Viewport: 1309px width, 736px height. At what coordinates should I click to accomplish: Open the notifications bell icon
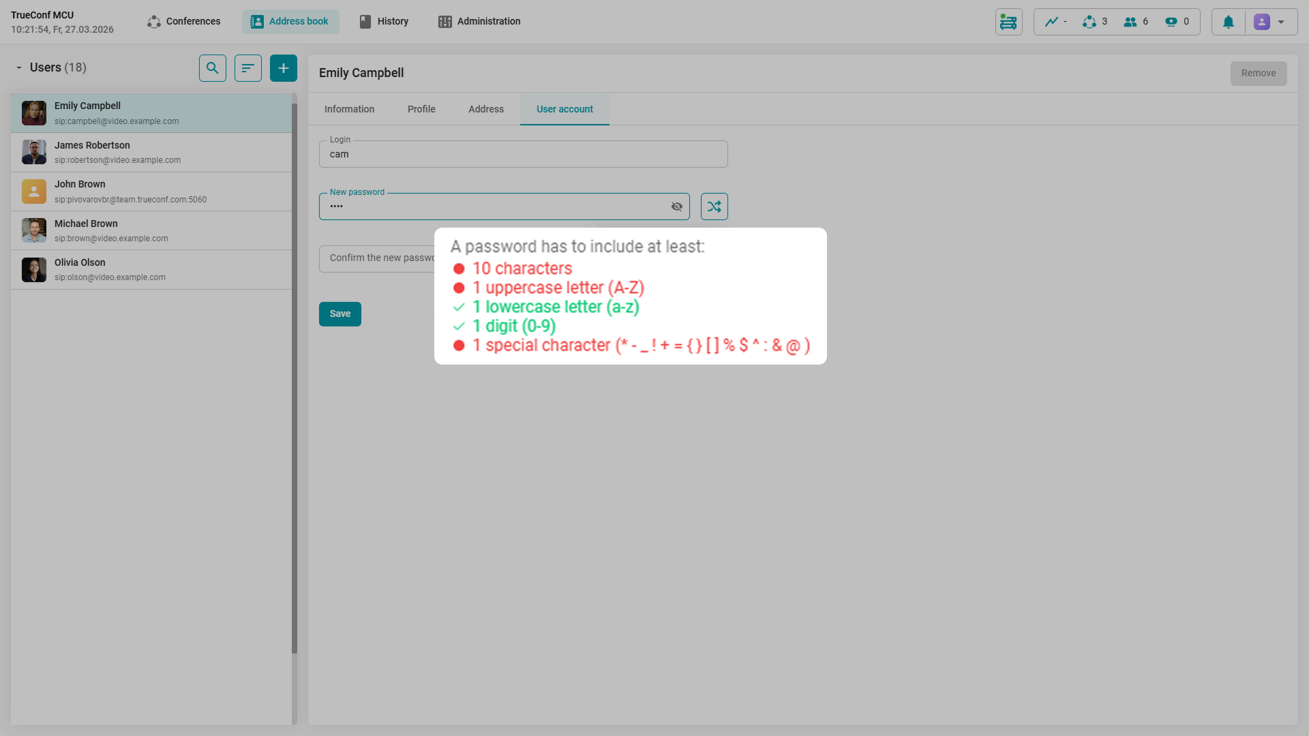(1228, 22)
